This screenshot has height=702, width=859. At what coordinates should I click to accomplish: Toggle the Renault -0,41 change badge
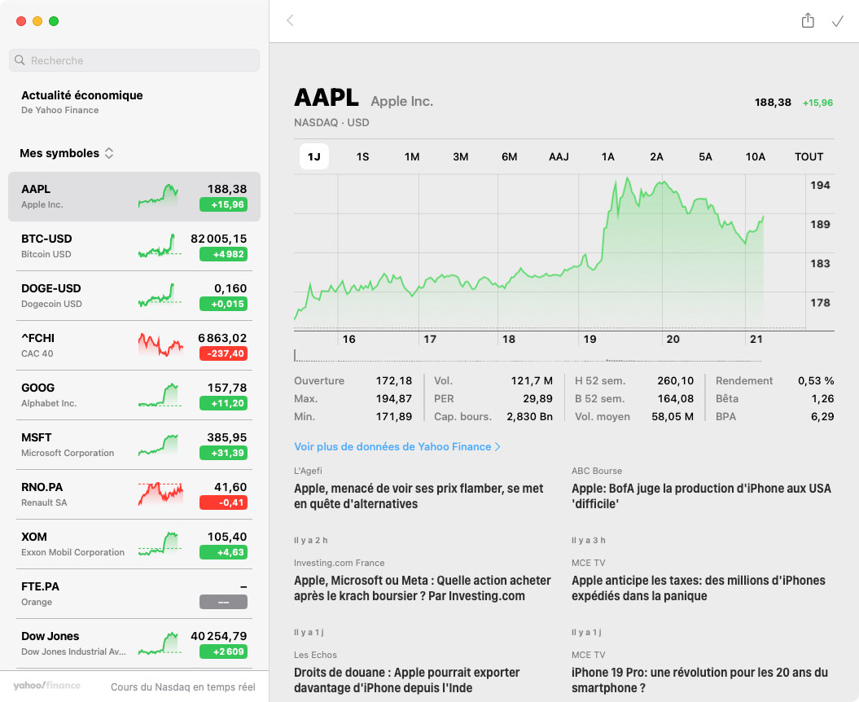tap(224, 502)
